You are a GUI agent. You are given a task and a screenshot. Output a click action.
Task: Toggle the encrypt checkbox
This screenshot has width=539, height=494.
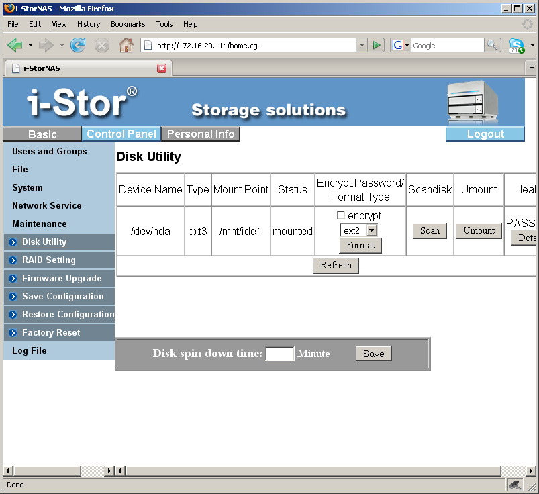point(341,215)
